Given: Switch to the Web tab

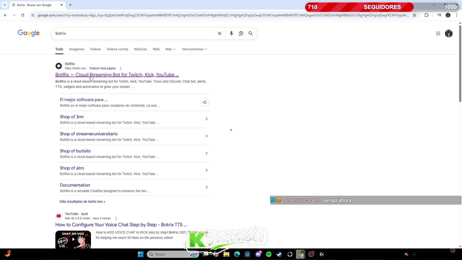Looking at the screenshot, I should (x=156, y=49).
